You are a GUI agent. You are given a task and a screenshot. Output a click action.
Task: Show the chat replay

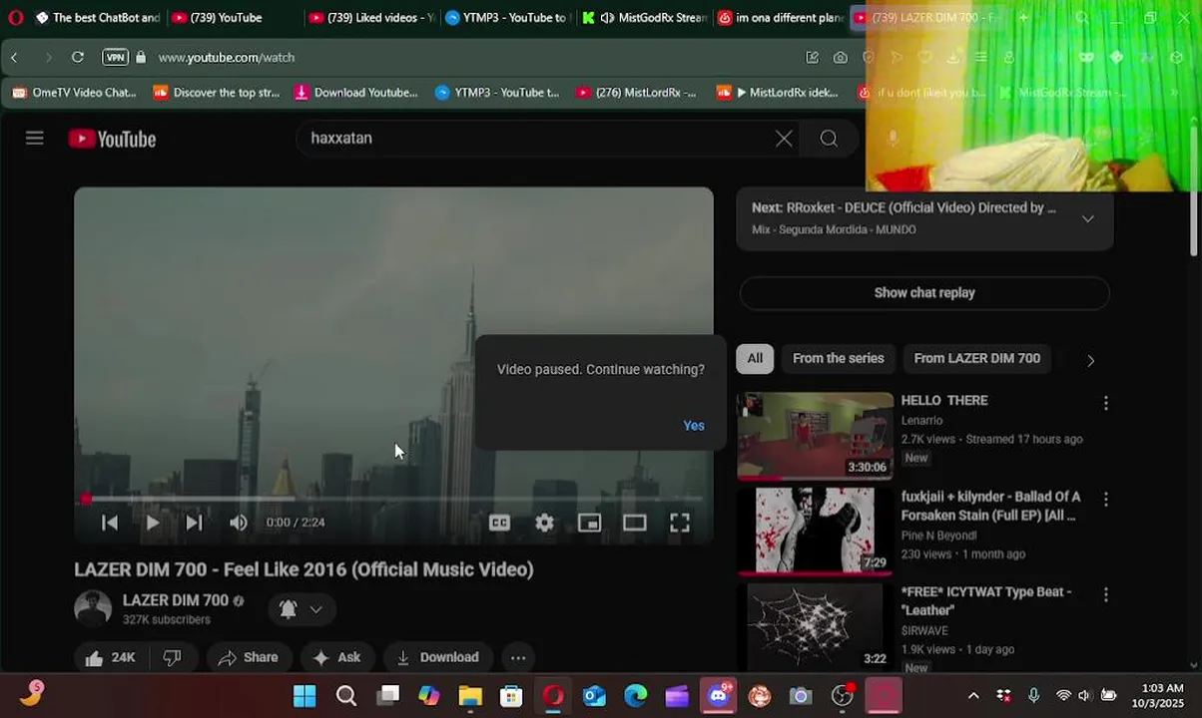tap(924, 293)
